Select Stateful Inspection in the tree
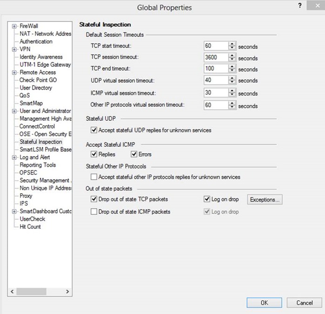This screenshot has height=314, width=325. [41, 142]
